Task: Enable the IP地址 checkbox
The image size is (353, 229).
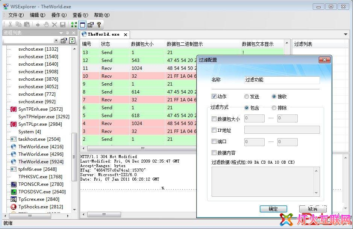Action: pos(214,130)
